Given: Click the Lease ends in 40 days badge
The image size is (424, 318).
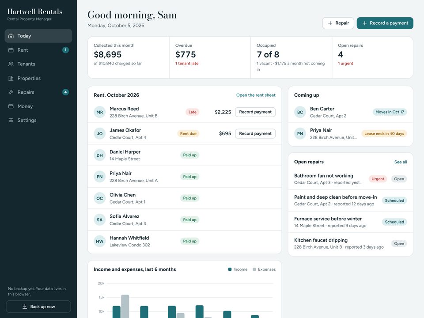Looking at the screenshot, I should pyautogui.click(x=384, y=133).
